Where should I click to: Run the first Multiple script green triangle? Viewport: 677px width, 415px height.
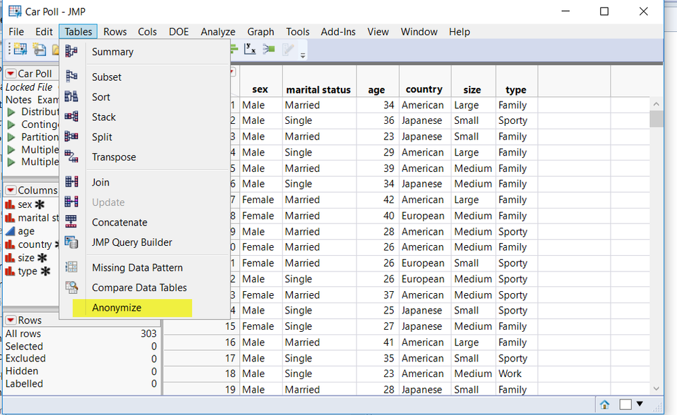tap(12, 150)
